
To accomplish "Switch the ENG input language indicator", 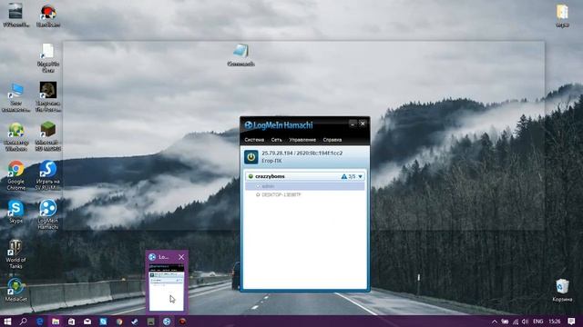I will point(538,322).
